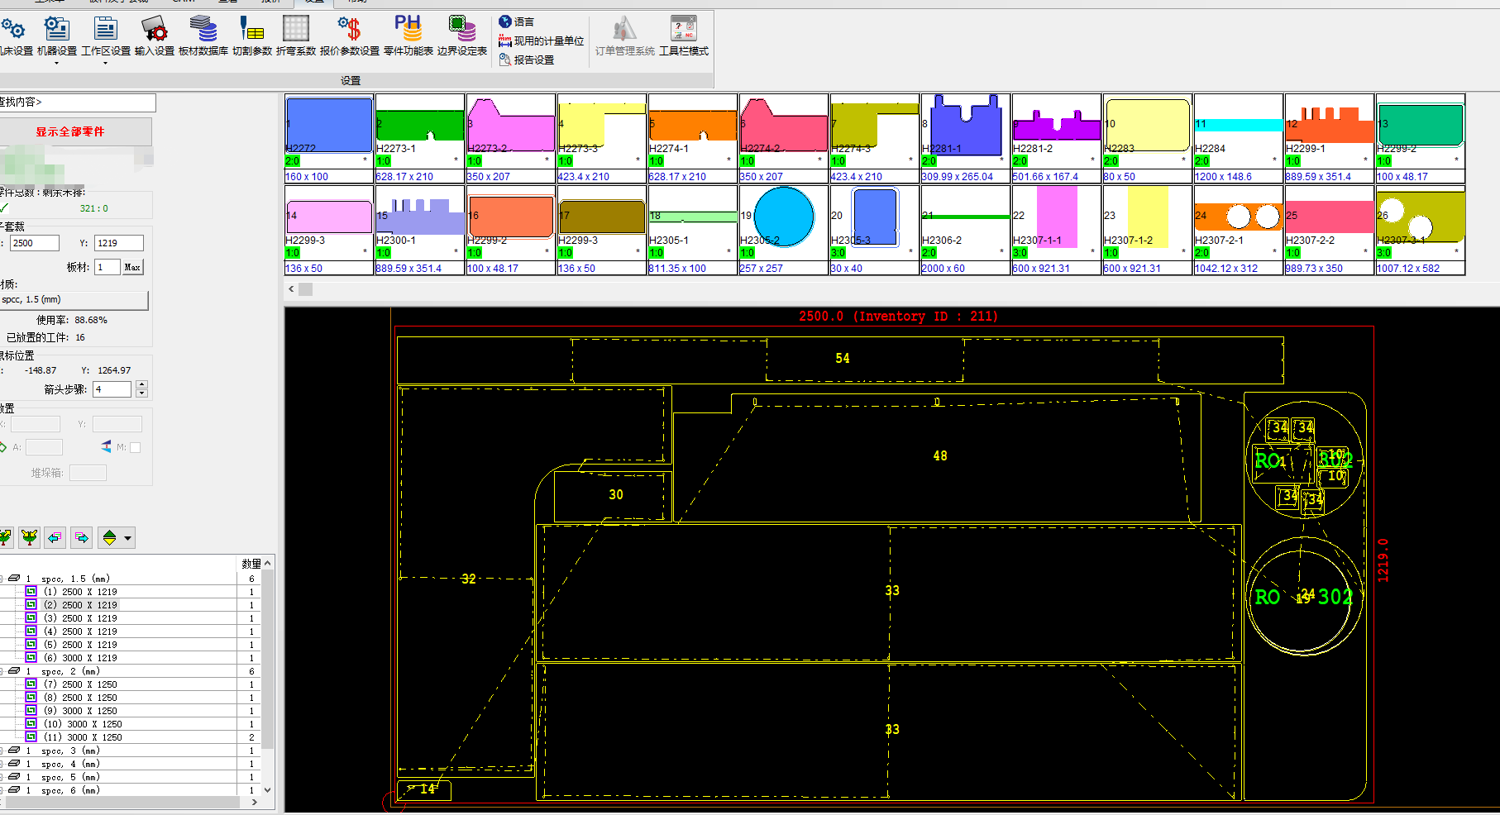Image resolution: width=1500 pixels, height=815 pixels.
Task: Toggle the M: checkbox
Action: (x=136, y=447)
